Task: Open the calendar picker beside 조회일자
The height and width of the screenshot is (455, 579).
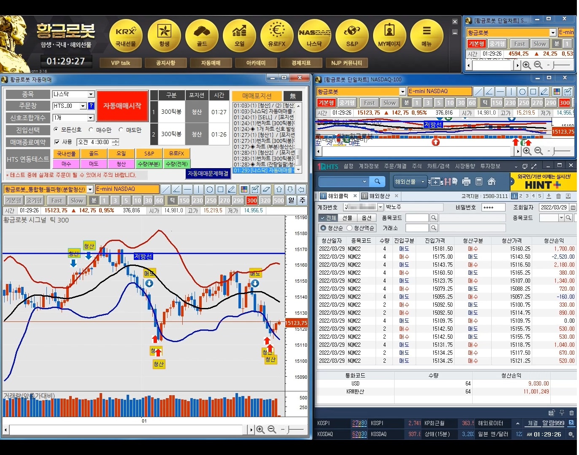Action: coord(573,207)
